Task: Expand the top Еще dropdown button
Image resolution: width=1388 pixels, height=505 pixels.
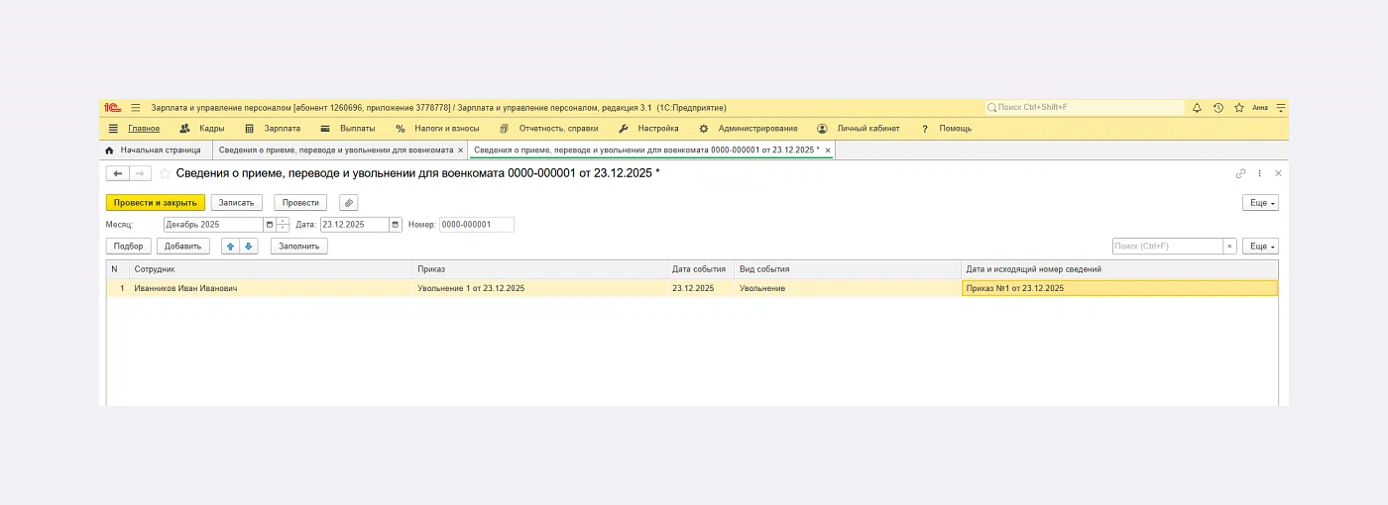Action: pos(1260,203)
